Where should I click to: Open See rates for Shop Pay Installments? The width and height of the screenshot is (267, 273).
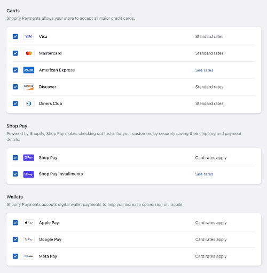click(x=204, y=174)
